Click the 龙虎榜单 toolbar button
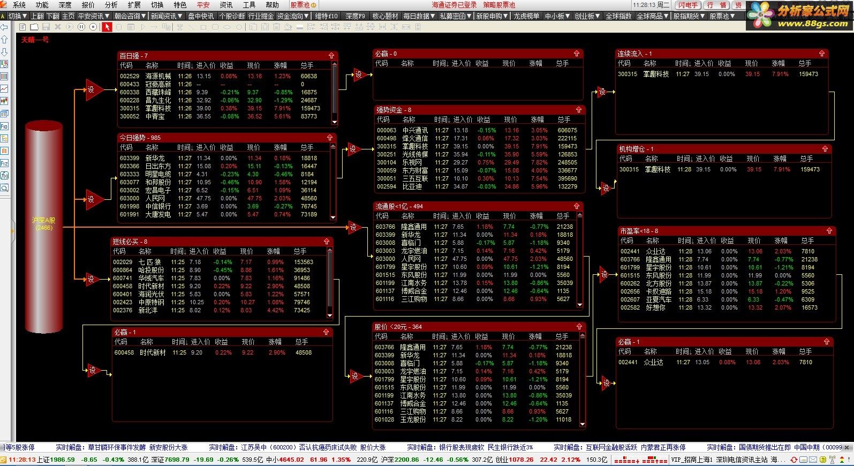Image resolution: width=854 pixels, height=466 pixels. point(526,16)
